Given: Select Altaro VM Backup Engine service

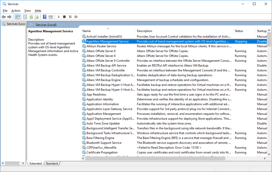Looking at the screenshot, I should click(x=174, y=80).
